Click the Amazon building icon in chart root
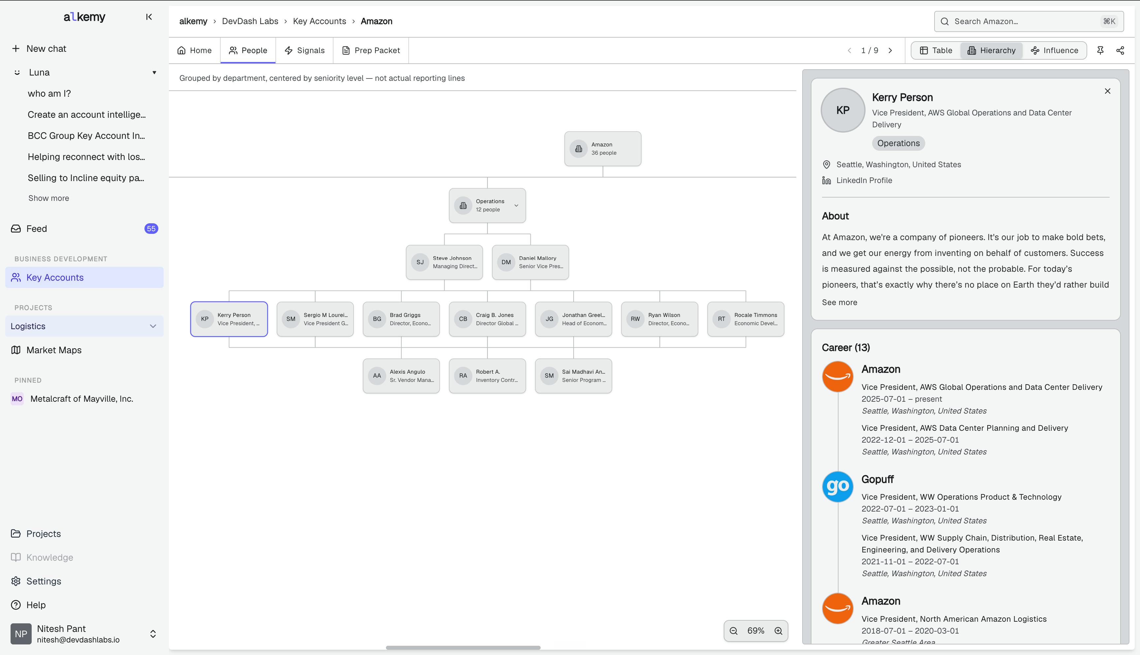The width and height of the screenshot is (1140, 655). (579, 149)
